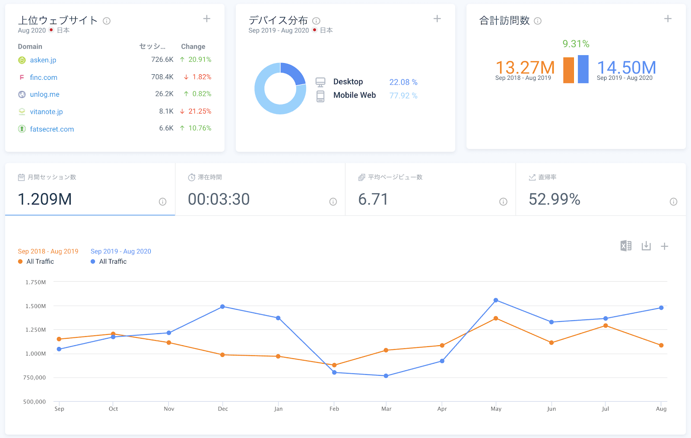Open info tooltip for 滞在時間 metric
The width and height of the screenshot is (691, 438).
(x=333, y=202)
